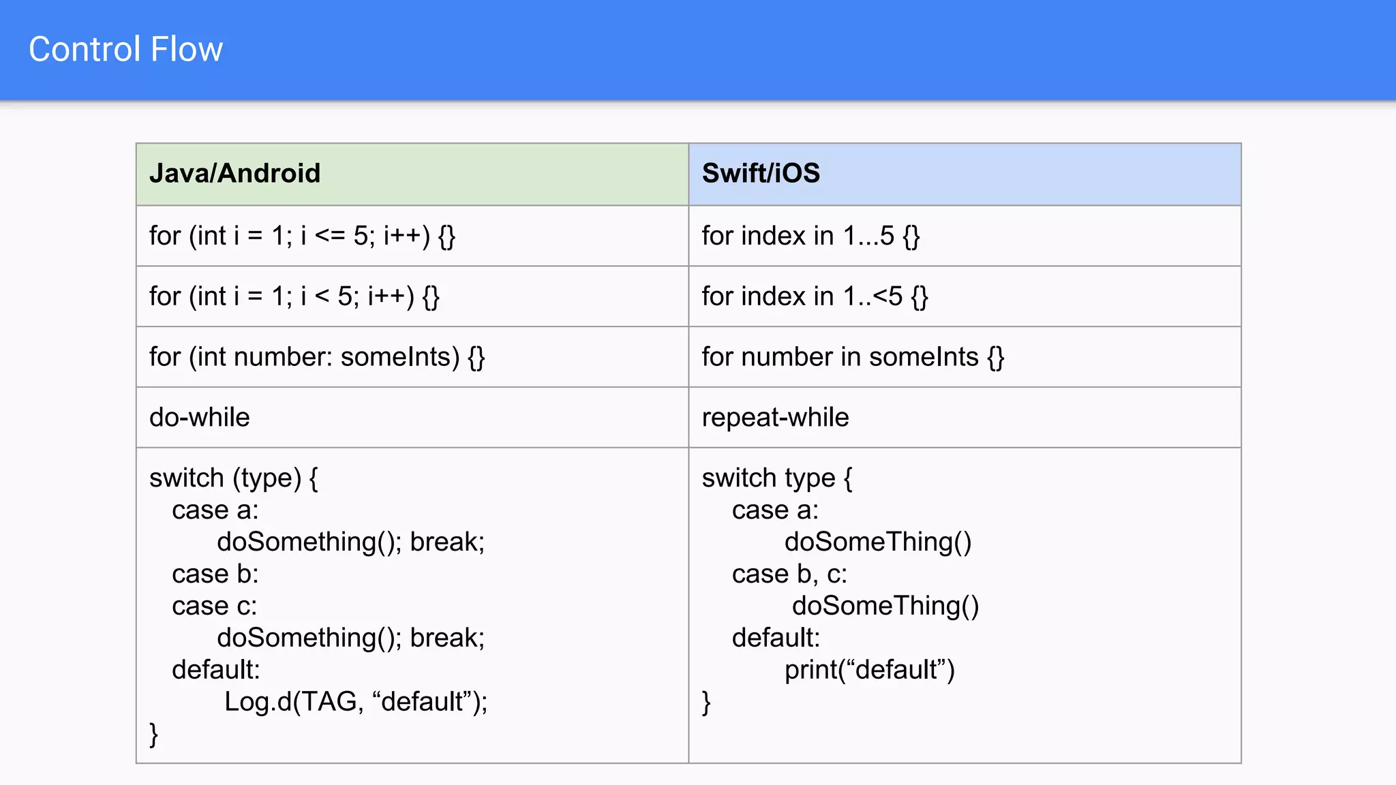
Task: Click the Swift "switch type {" line
Action: click(x=776, y=478)
